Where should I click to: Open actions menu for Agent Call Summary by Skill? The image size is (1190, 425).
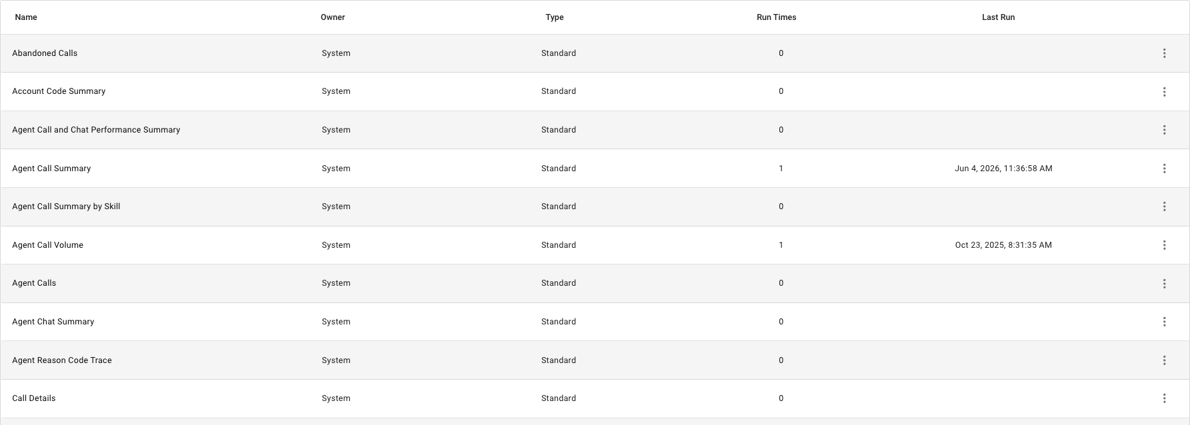pos(1164,207)
